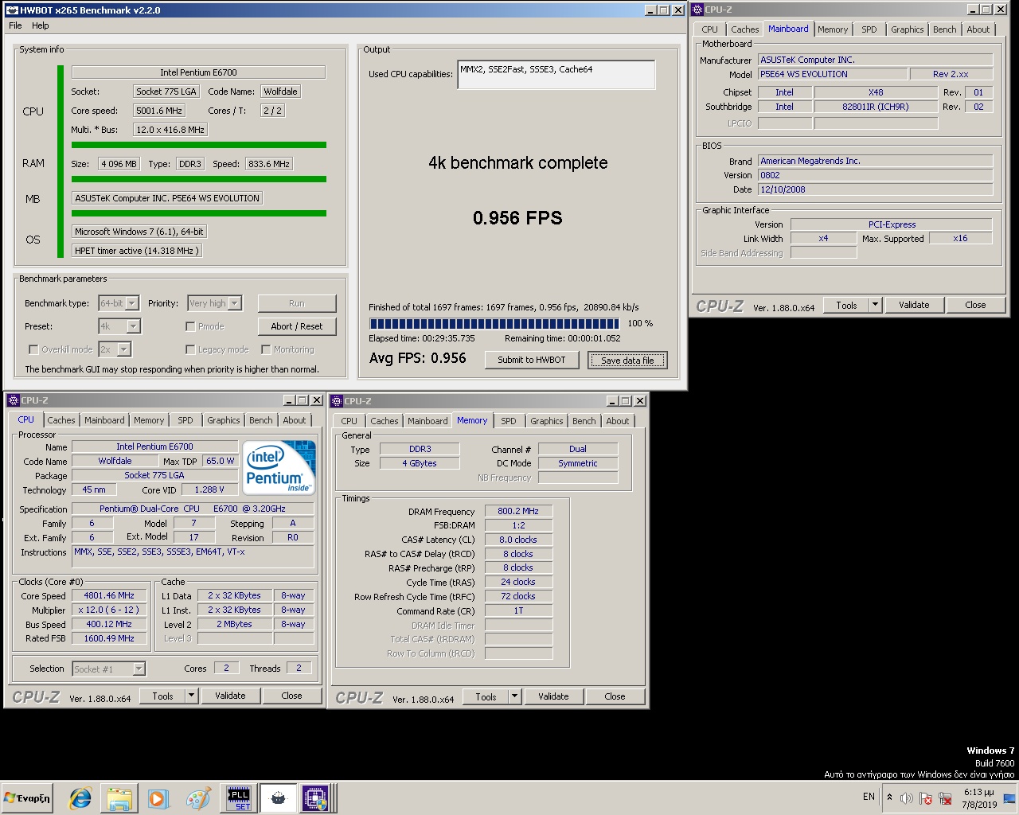Expand Tools arrow in CPU tab CPU-Z window

[191, 696]
